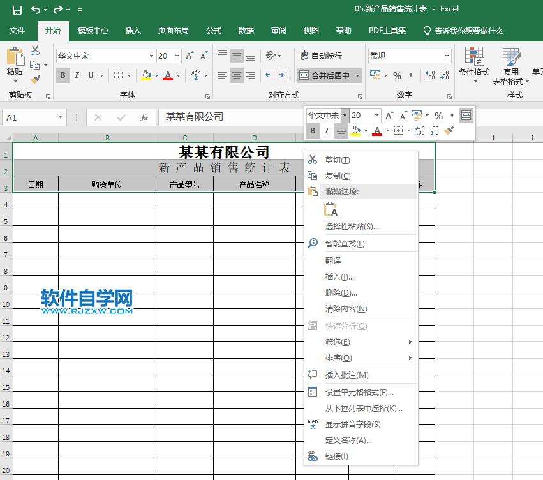Choose 清除内容(N) from context menu
The image size is (543, 480).
(361, 308)
